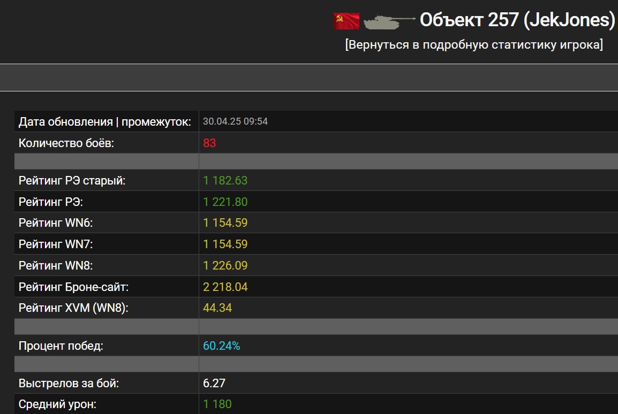
Task: Click the heading Объект 257 (JekJones)
Action: point(517,20)
